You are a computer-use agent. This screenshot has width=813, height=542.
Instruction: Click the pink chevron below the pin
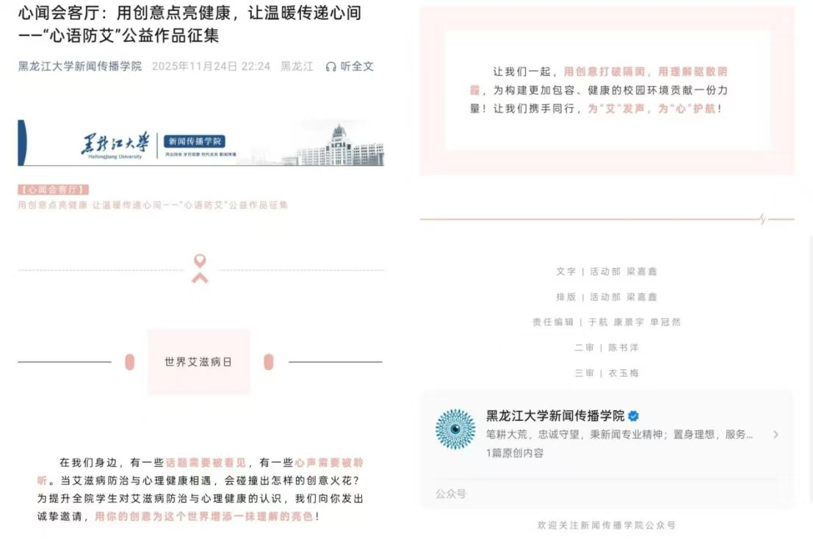[199, 278]
